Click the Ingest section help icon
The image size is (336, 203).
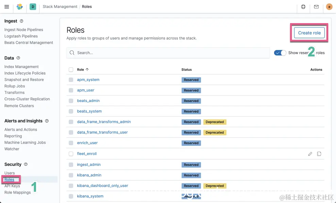click(21, 21)
